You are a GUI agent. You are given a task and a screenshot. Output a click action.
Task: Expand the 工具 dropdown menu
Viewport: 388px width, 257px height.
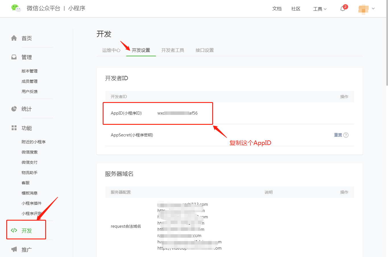pyautogui.click(x=320, y=9)
